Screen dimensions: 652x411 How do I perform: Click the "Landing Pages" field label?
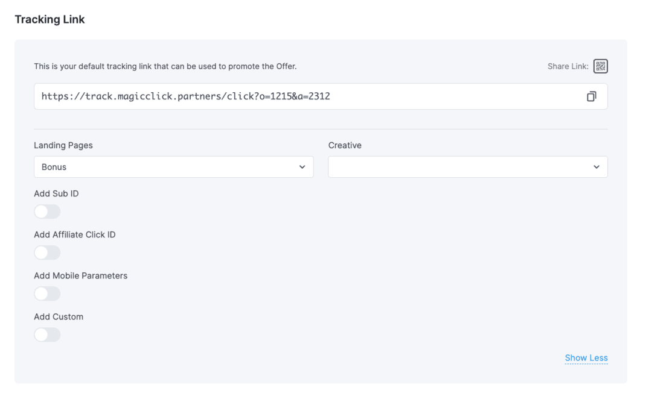(63, 145)
